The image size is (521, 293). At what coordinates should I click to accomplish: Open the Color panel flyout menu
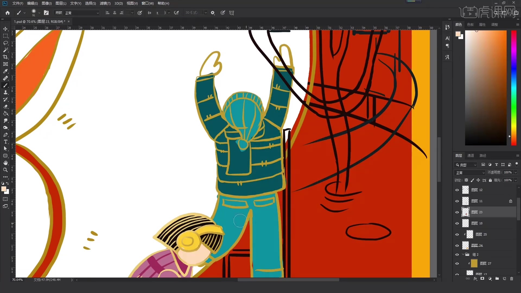(518, 24)
